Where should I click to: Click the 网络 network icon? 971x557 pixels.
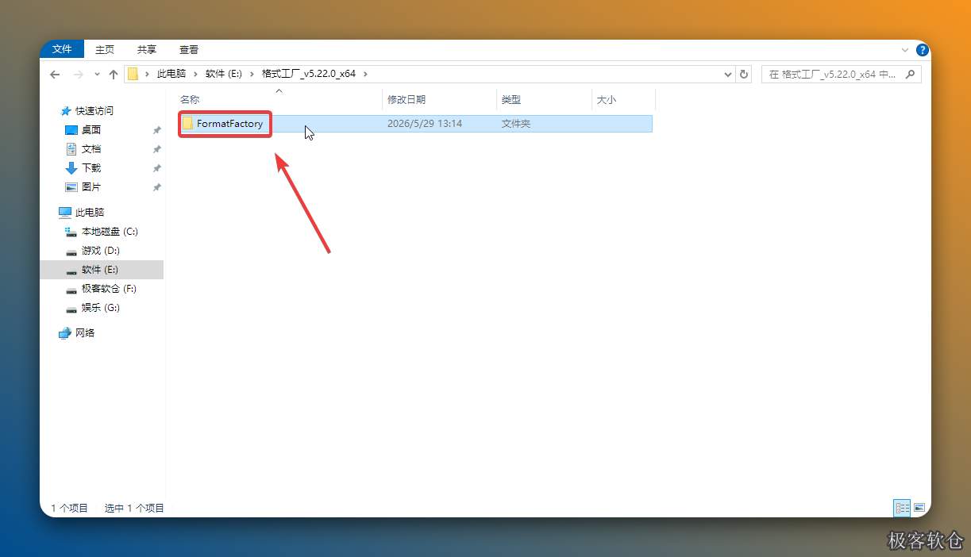[x=65, y=333]
